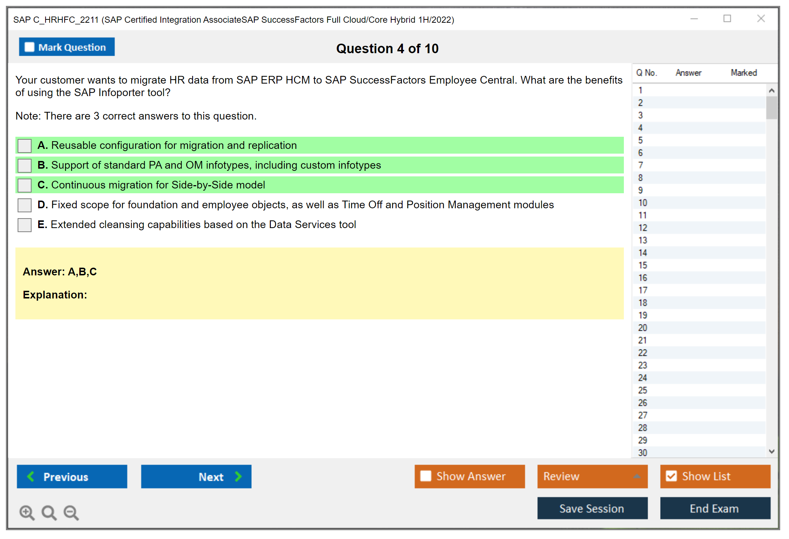Expand the Review dropdown arrow

pos(637,476)
